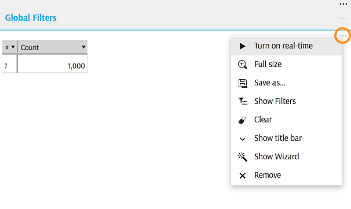The width and height of the screenshot is (351, 209).
Task: Click the eraser Clear icon
Action: coord(243,120)
